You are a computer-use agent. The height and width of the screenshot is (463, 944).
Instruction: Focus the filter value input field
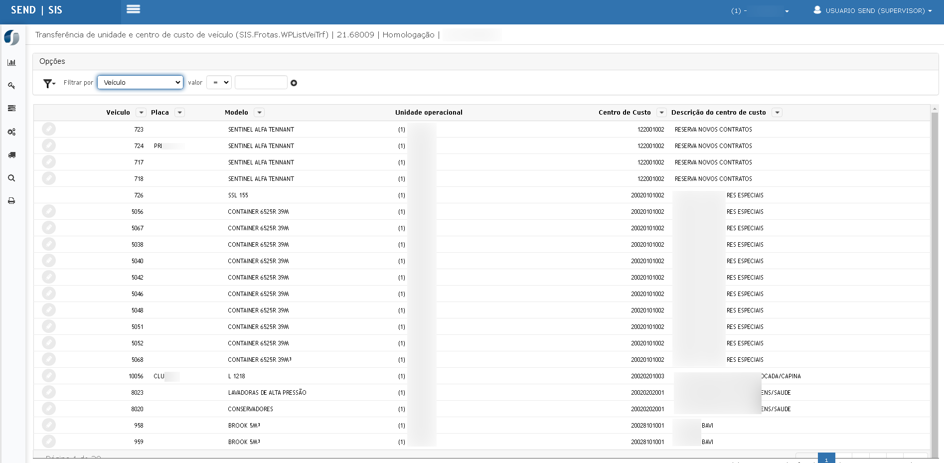point(261,82)
